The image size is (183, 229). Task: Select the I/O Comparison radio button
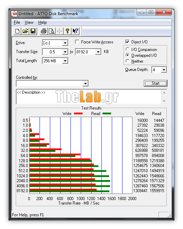click(127, 49)
